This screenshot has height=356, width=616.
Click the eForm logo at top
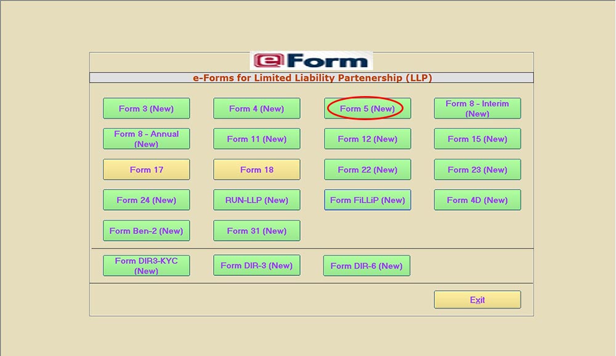[x=311, y=61]
